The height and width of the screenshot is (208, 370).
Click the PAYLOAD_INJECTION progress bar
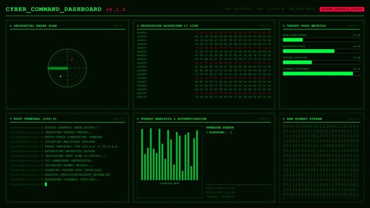pos(322,62)
